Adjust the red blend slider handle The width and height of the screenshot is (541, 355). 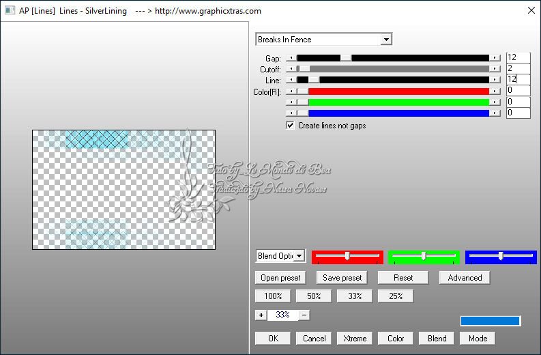(347, 256)
